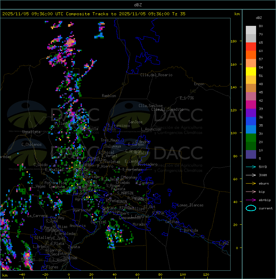Click the 57 value on the dBZ scale
This screenshot has height=279, width=276.
point(261,59)
